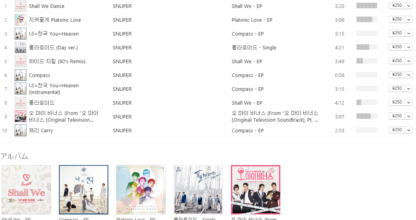Click popularity bar of Shall We Dance
The height and width of the screenshot is (220, 416).
tap(367, 6)
